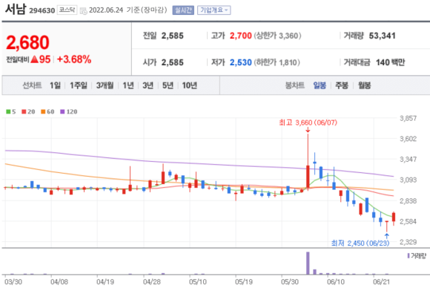Click the +3.68% change rate
The image size is (430, 288).
[x=74, y=59]
